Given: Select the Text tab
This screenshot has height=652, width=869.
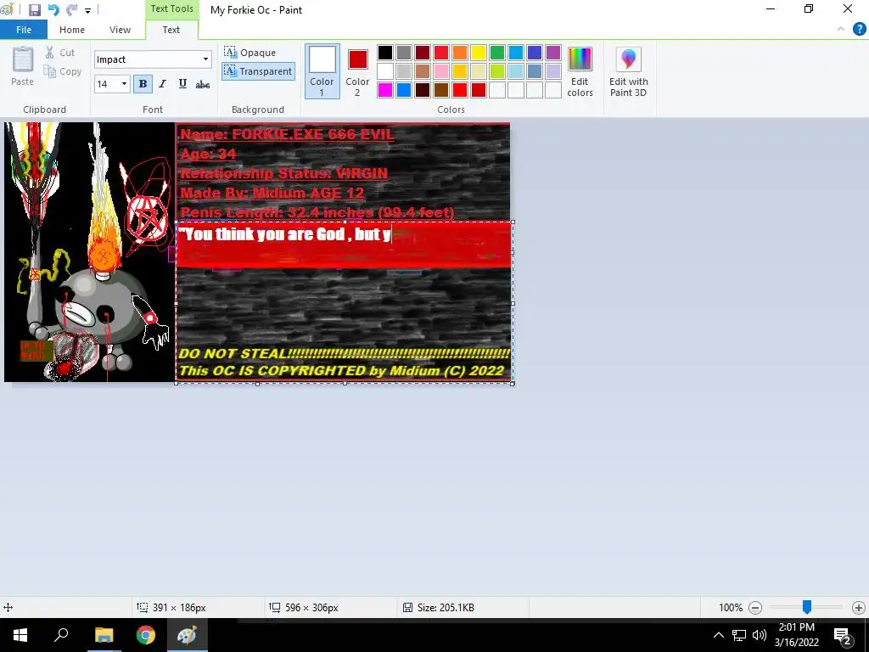Looking at the screenshot, I should (x=171, y=30).
